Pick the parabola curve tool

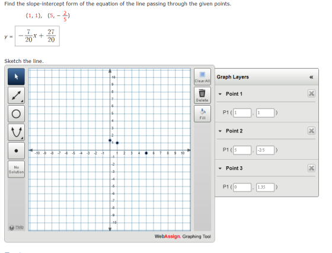click(17, 132)
